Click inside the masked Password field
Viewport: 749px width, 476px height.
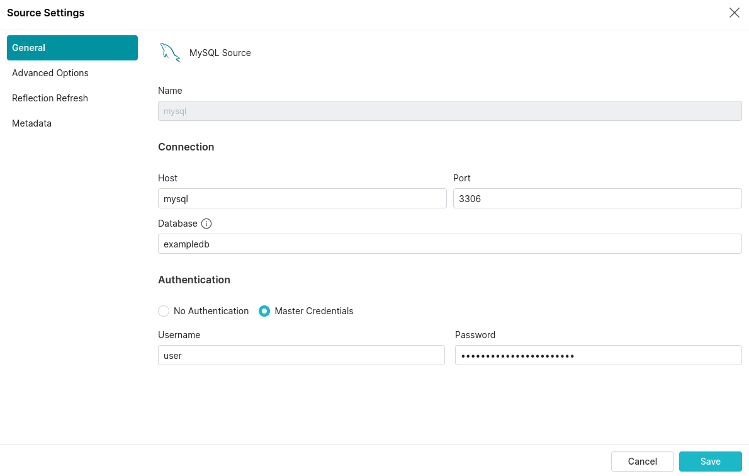[597, 355]
